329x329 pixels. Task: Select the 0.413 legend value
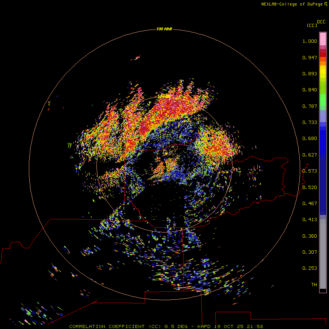pos(310,220)
